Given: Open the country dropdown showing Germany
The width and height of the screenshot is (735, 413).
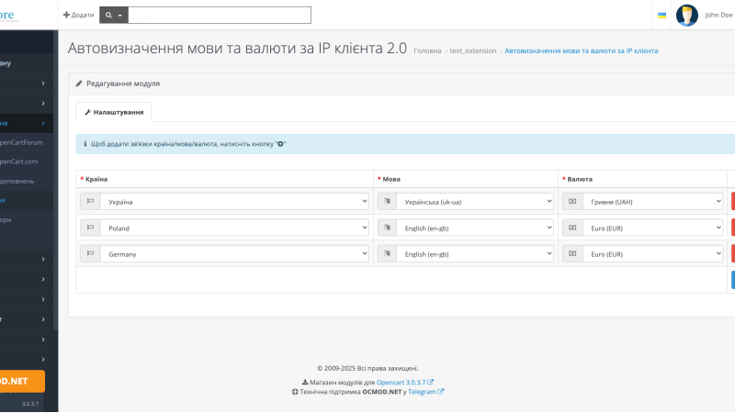Looking at the screenshot, I should [234, 254].
